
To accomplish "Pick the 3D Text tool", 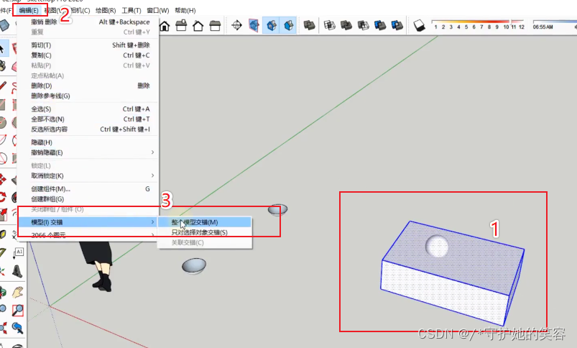I will [x=17, y=271].
